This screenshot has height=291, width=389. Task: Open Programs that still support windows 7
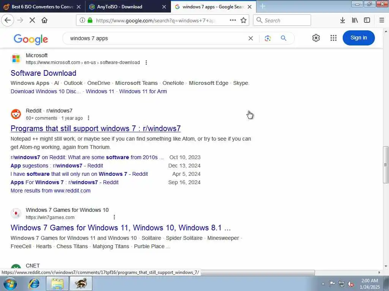(95, 128)
